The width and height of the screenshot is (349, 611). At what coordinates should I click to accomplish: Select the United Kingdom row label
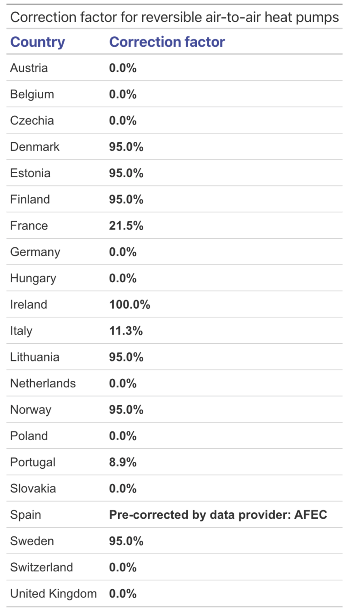pyautogui.click(x=54, y=593)
